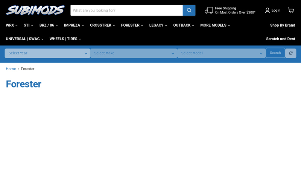This screenshot has width=301, height=169.
Task: Expand the Wheels | Tires menu
Action: tap(65, 39)
